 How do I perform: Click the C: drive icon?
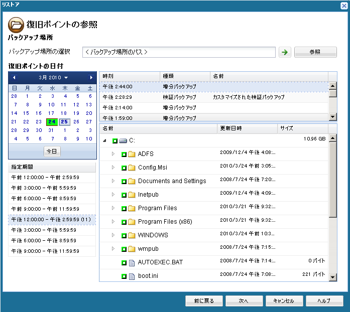pyautogui.click(x=123, y=141)
